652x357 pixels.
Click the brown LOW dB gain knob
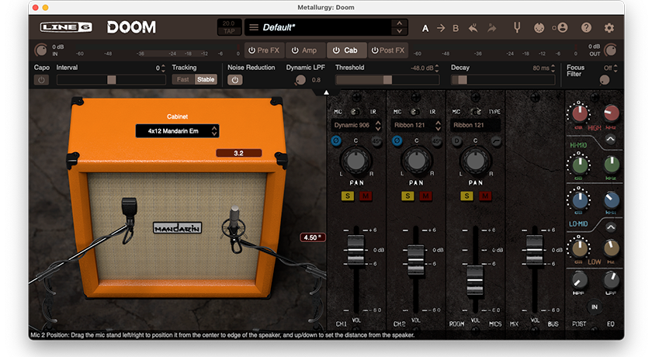[x=579, y=248]
